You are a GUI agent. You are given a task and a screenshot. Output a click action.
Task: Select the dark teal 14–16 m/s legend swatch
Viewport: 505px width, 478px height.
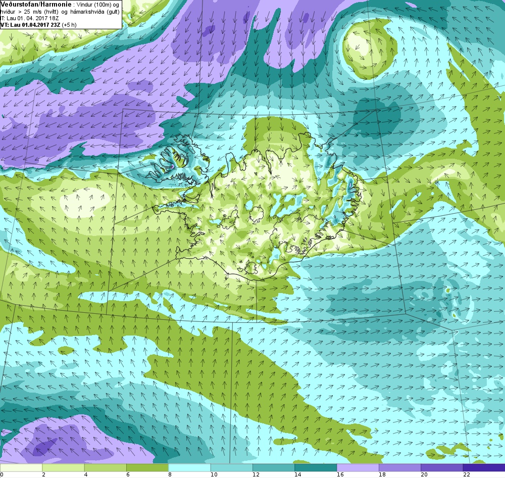[x=316, y=467]
